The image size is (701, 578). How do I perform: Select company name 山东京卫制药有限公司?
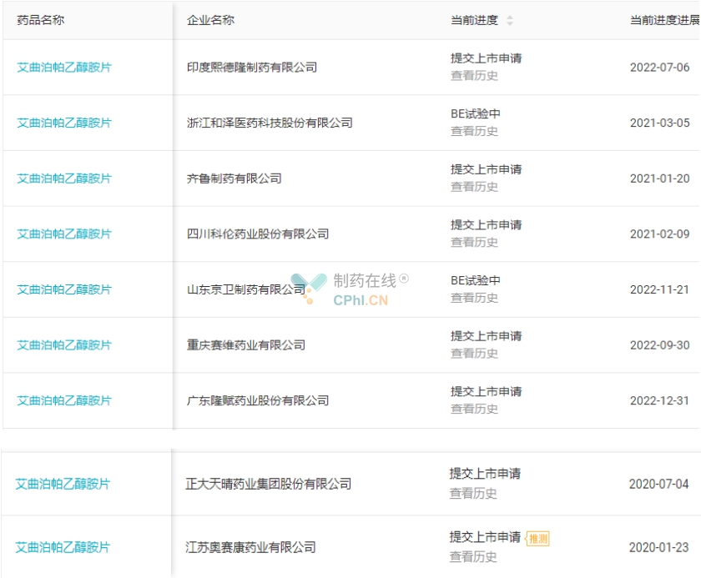tap(246, 290)
